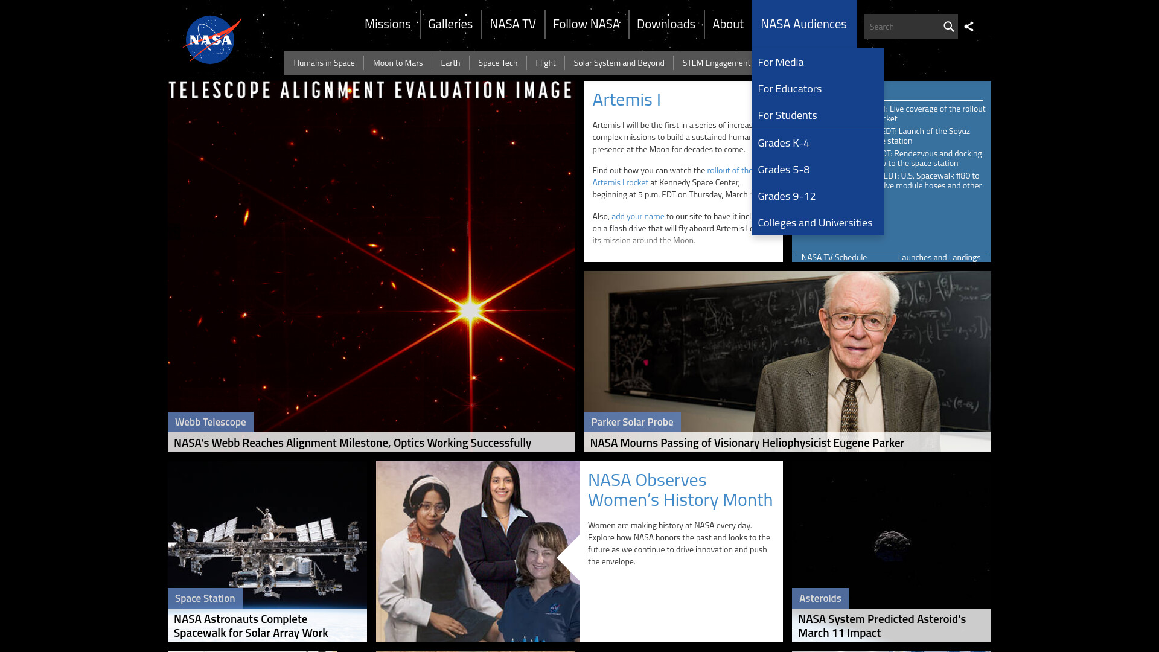Collapse the NASA Audiences dropdown

pos(803,24)
